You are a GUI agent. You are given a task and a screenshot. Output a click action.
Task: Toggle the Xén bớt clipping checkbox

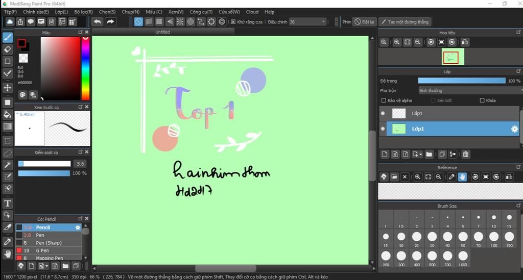pyautogui.click(x=433, y=100)
